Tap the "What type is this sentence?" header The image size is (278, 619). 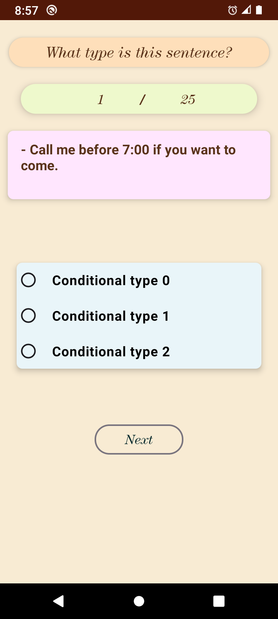point(139,52)
